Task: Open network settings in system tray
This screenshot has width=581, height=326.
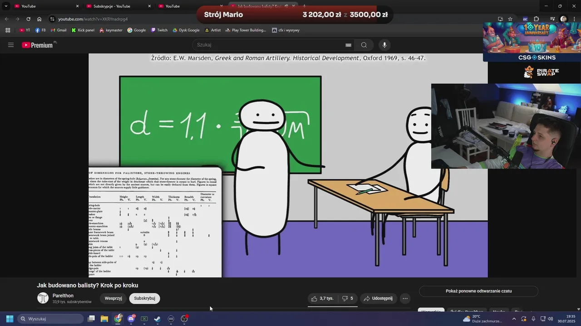Action: (542, 319)
